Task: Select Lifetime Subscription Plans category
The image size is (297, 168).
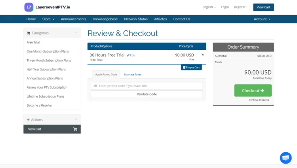Action: pyautogui.click(x=52, y=96)
